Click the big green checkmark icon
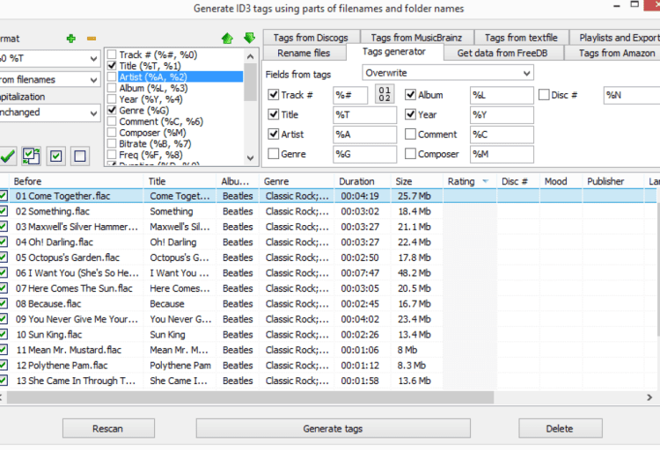The height and width of the screenshot is (450, 660). tap(8, 156)
